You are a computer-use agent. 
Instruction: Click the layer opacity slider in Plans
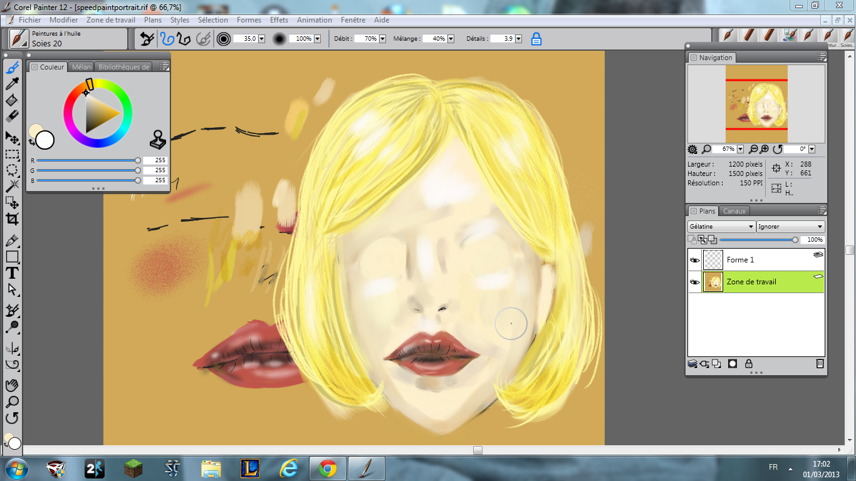[759, 240]
